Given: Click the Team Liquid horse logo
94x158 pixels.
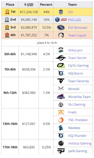Looking at the screenshot, I should [x=61, y=35].
